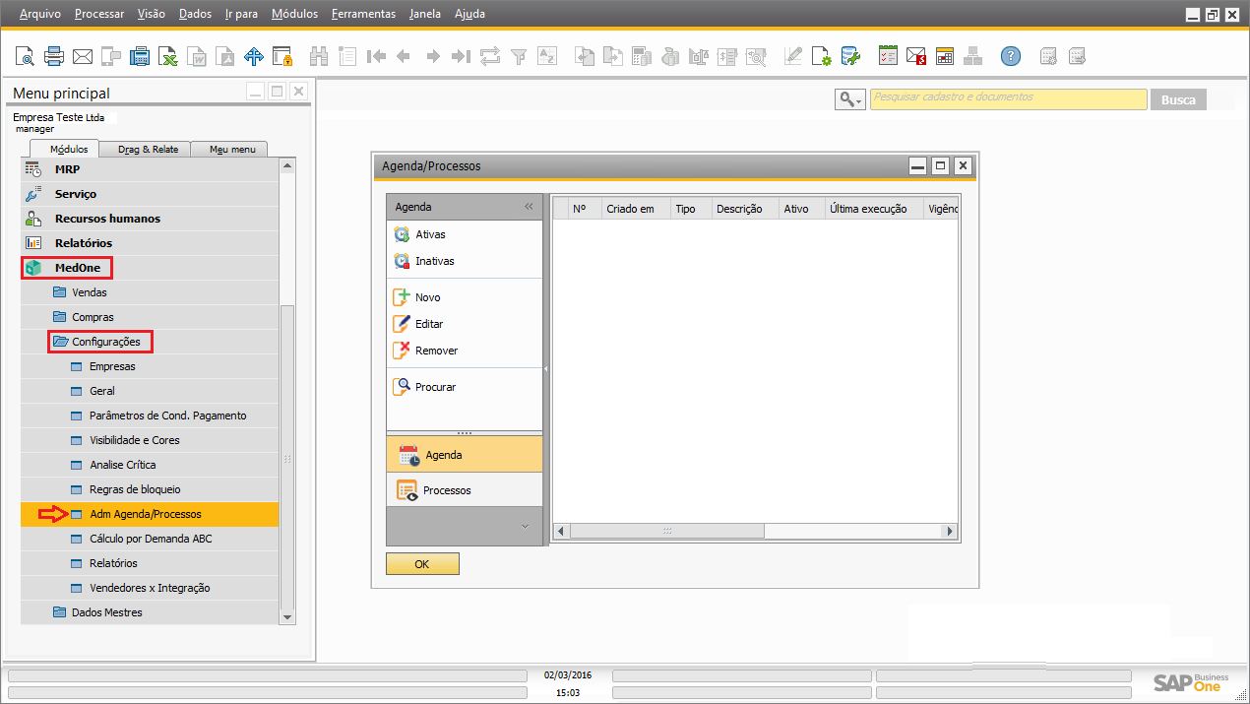The height and width of the screenshot is (704, 1250).
Task: Sort by Criado em column header
Action: tap(636, 209)
